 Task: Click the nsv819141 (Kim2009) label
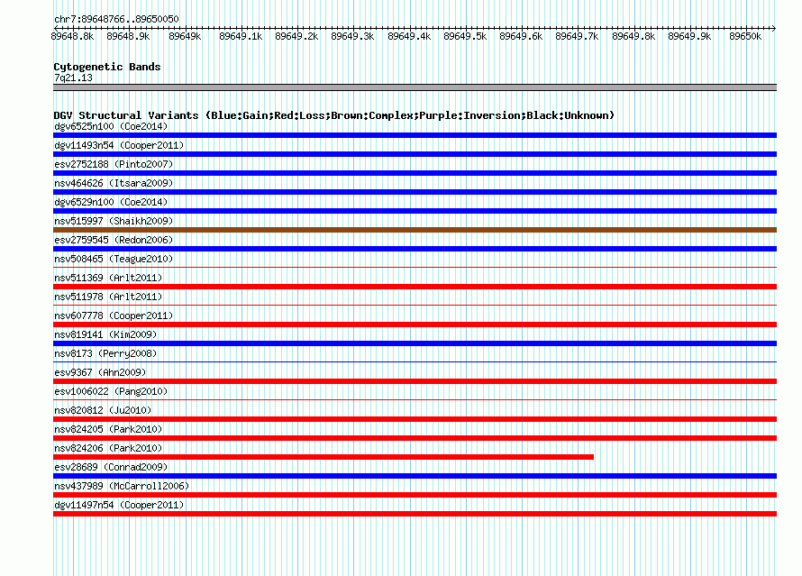105,334
